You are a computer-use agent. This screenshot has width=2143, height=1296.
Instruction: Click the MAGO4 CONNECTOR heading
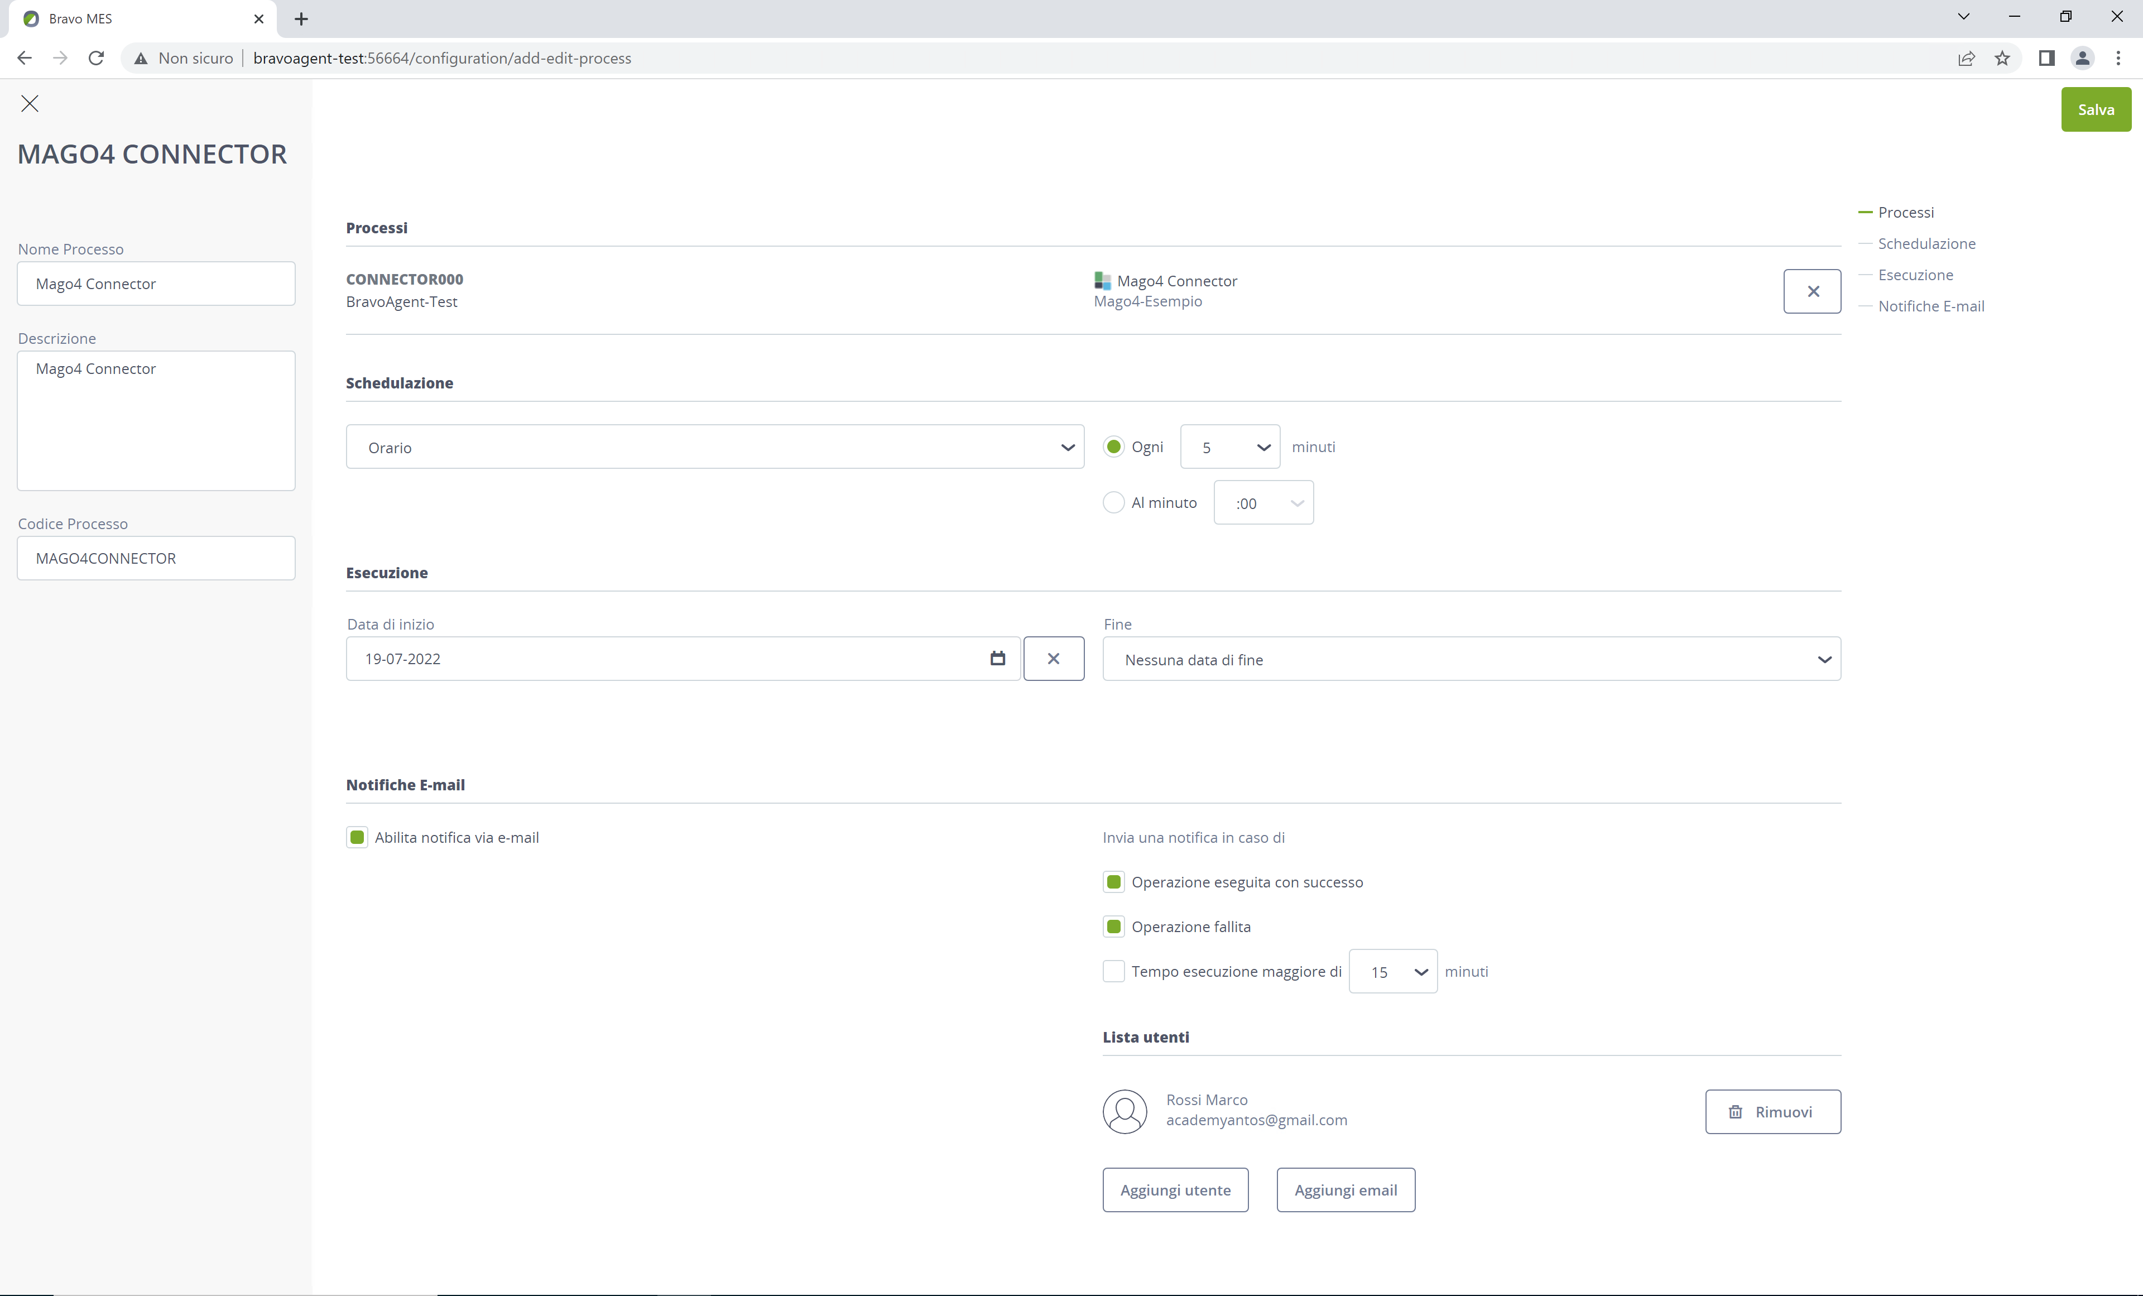[152, 154]
